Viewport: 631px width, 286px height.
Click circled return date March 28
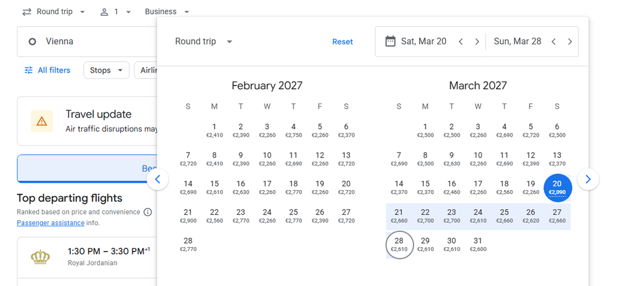tap(399, 245)
